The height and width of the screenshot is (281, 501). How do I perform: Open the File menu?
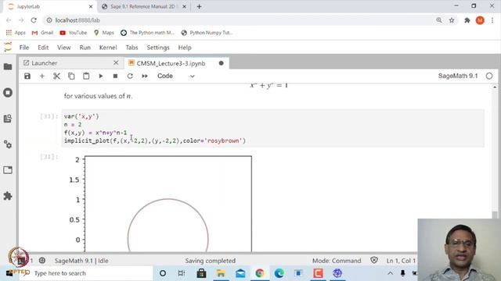pos(24,48)
